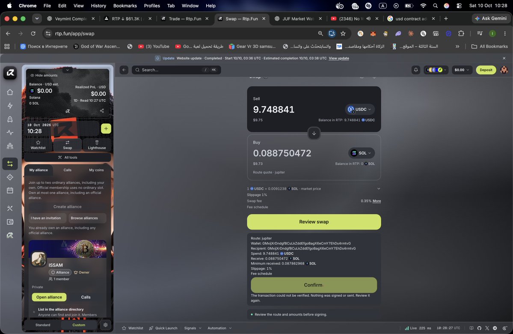Click the Deposit button
The height and width of the screenshot is (334, 513).
tap(486, 70)
